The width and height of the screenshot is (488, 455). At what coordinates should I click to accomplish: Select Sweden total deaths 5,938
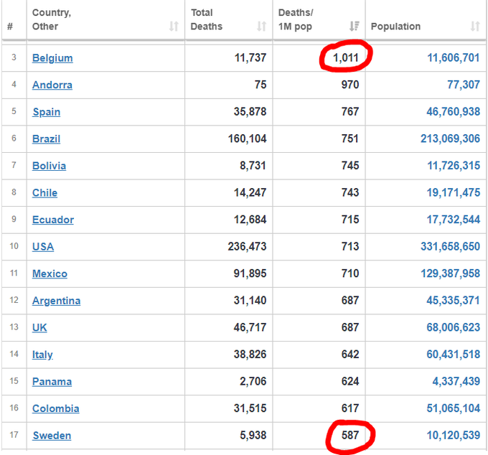[x=253, y=436]
